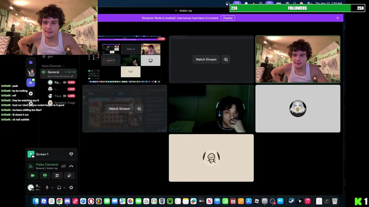Screen dimensions: 369x207
Task: Open the Activities launcher button
Action: tap(57, 175)
